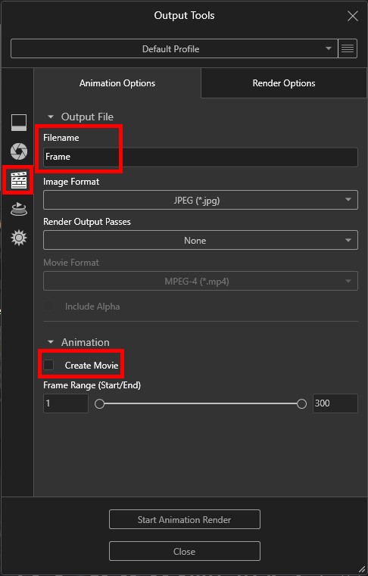Open the turntable render icon

pos(18,209)
